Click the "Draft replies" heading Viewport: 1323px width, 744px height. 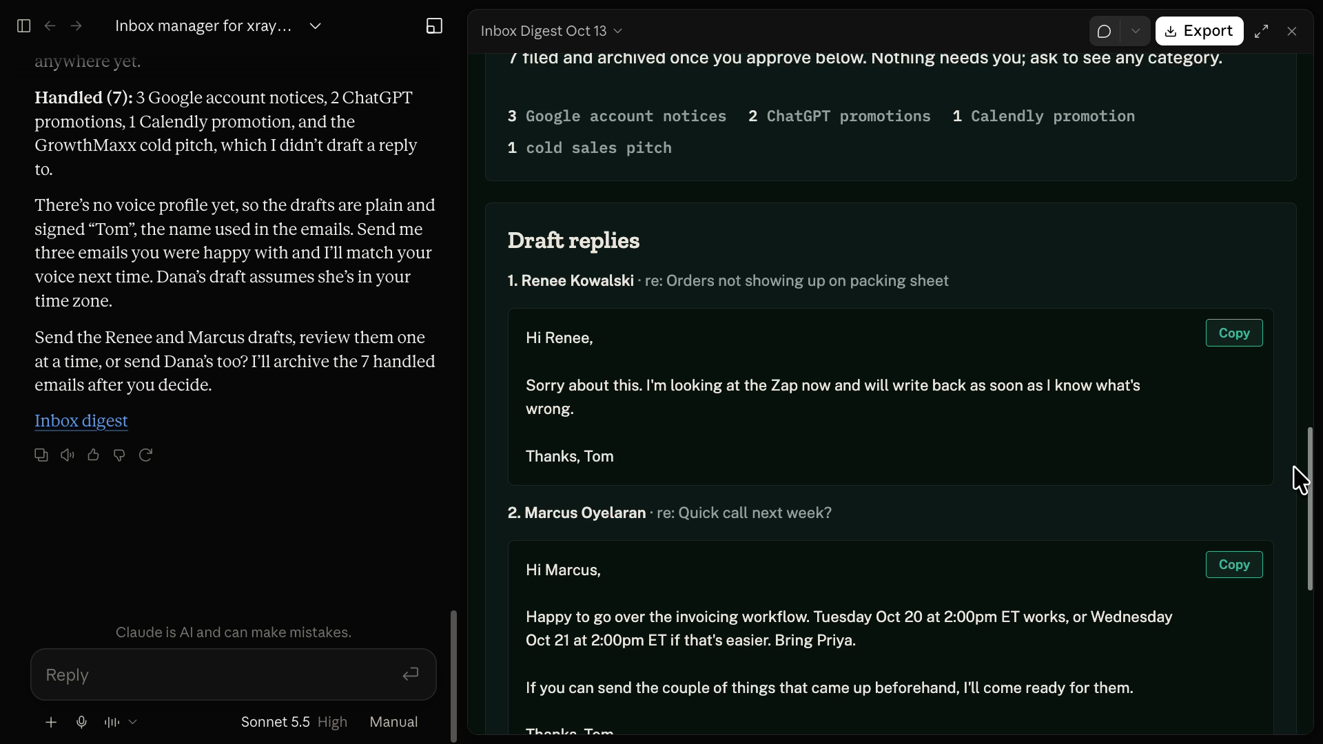tap(573, 240)
